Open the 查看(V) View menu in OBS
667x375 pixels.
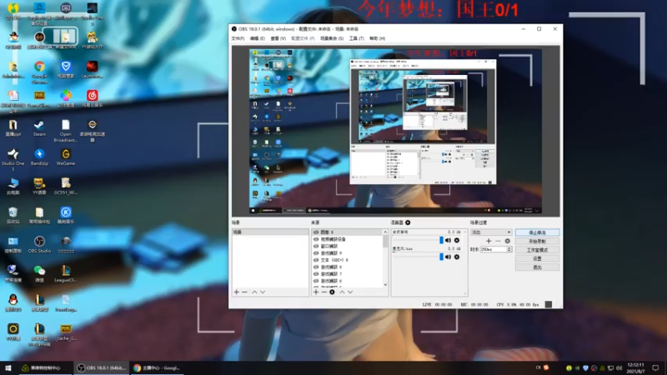pos(278,38)
